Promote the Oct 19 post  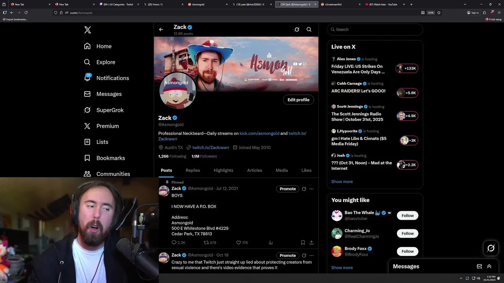tap(287, 255)
